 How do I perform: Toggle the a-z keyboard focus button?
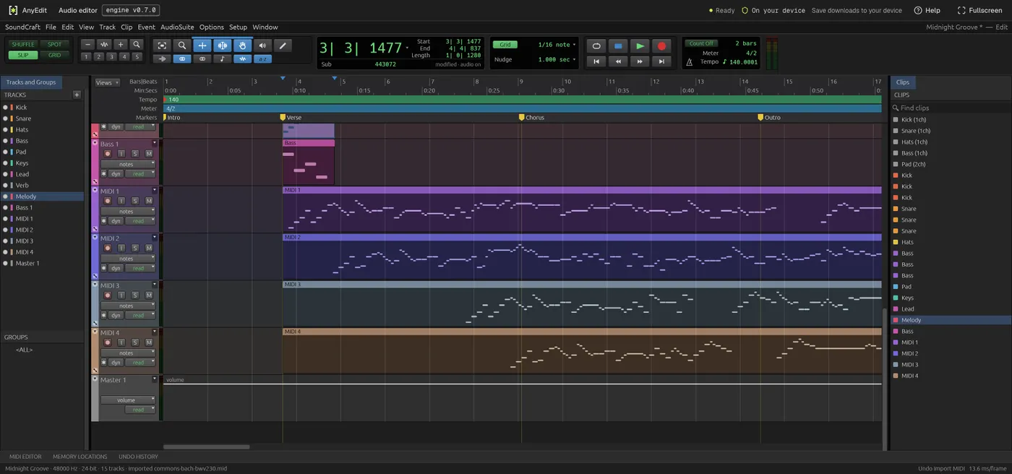click(x=262, y=59)
